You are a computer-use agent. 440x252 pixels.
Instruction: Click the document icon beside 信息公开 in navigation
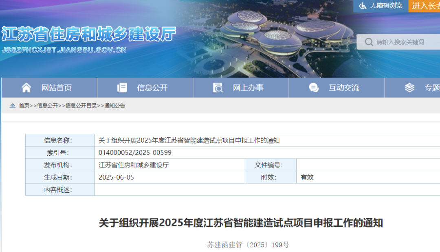pos(122,88)
